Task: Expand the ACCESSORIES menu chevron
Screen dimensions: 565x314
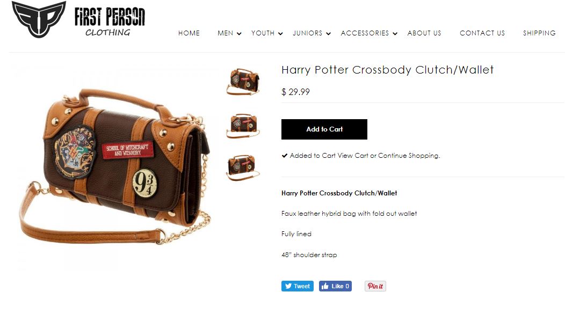Action: [x=395, y=33]
